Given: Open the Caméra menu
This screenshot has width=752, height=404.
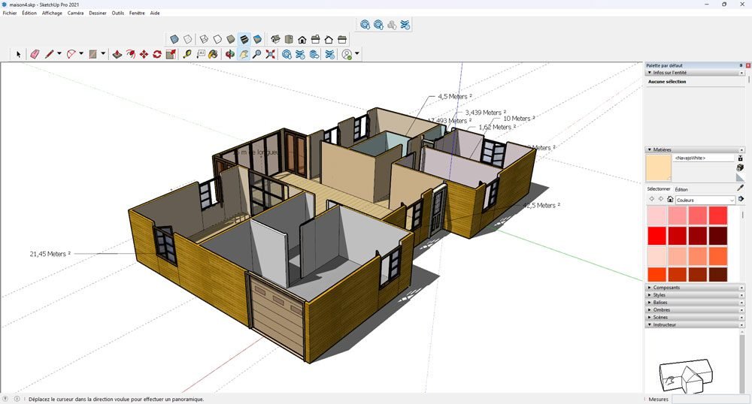Looking at the screenshot, I should 75,13.
